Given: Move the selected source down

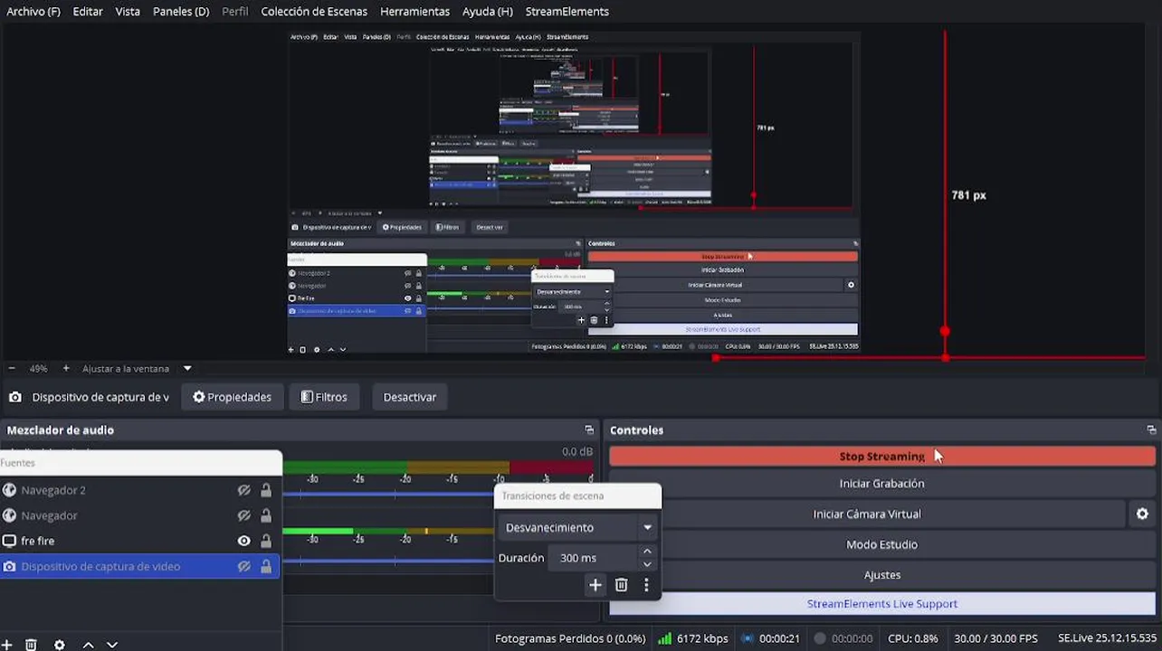Looking at the screenshot, I should click(112, 645).
